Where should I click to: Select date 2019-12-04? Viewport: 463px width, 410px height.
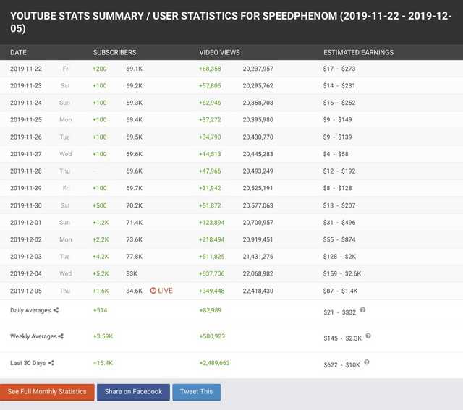pos(26,273)
